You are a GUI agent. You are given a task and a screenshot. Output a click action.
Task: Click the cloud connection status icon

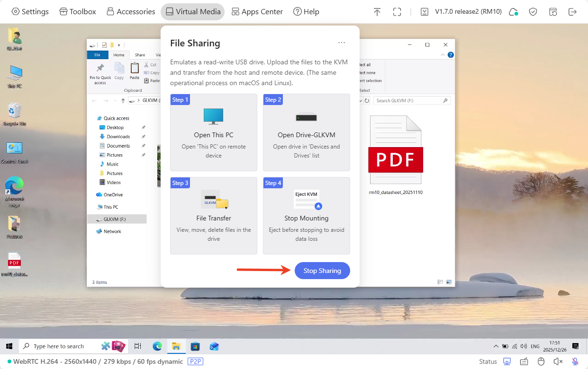513,12
